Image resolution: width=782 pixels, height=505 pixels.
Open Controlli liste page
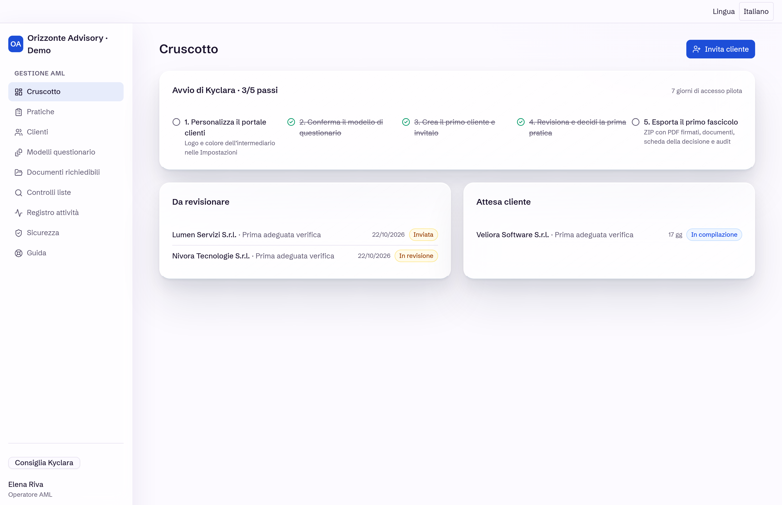pyautogui.click(x=66, y=193)
